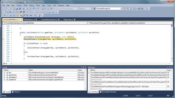This screenshot has width=175, height=98.
Task: Click Decrease Indent in text editor toolbar
Action: (x=21, y=12)
